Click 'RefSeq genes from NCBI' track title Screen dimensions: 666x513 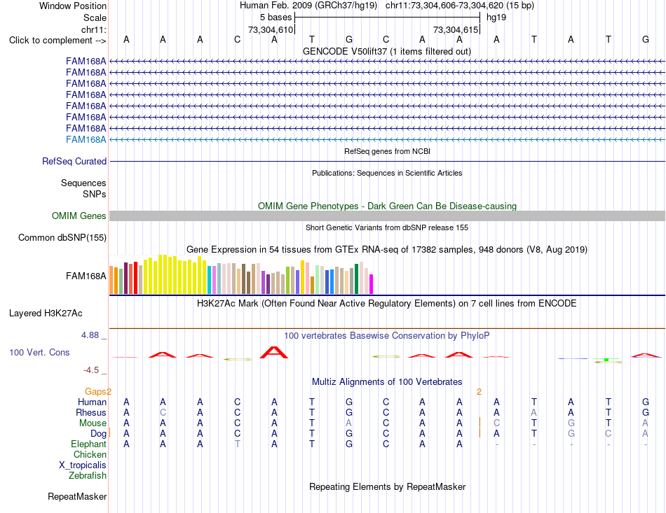point(387,151)
